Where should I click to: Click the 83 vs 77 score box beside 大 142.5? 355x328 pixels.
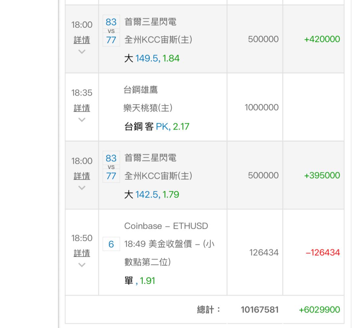[111, 167]
